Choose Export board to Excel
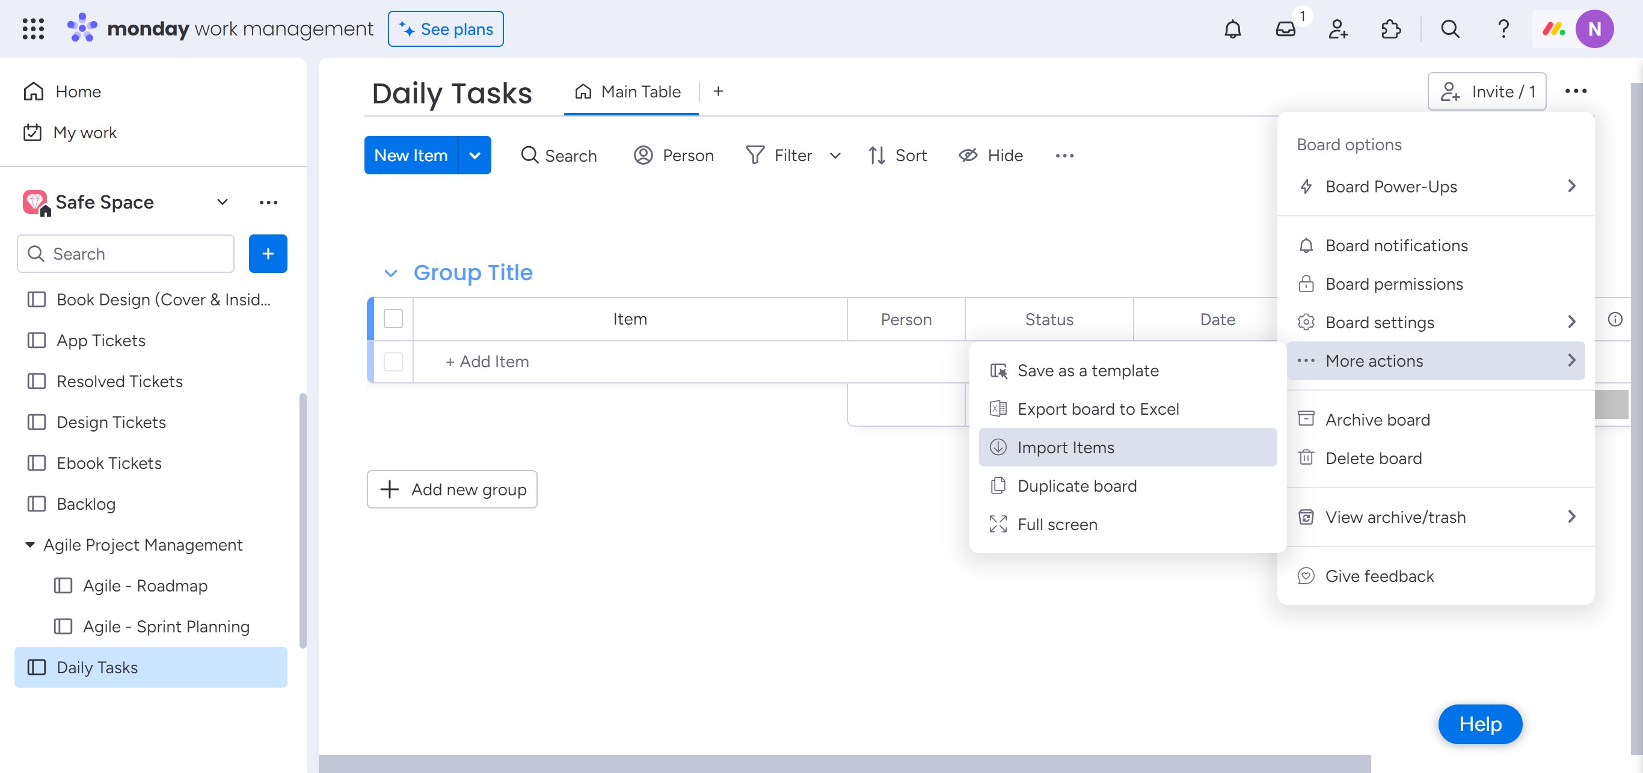This screenshot has width=1643, height=773. [x=1097, y=409]
